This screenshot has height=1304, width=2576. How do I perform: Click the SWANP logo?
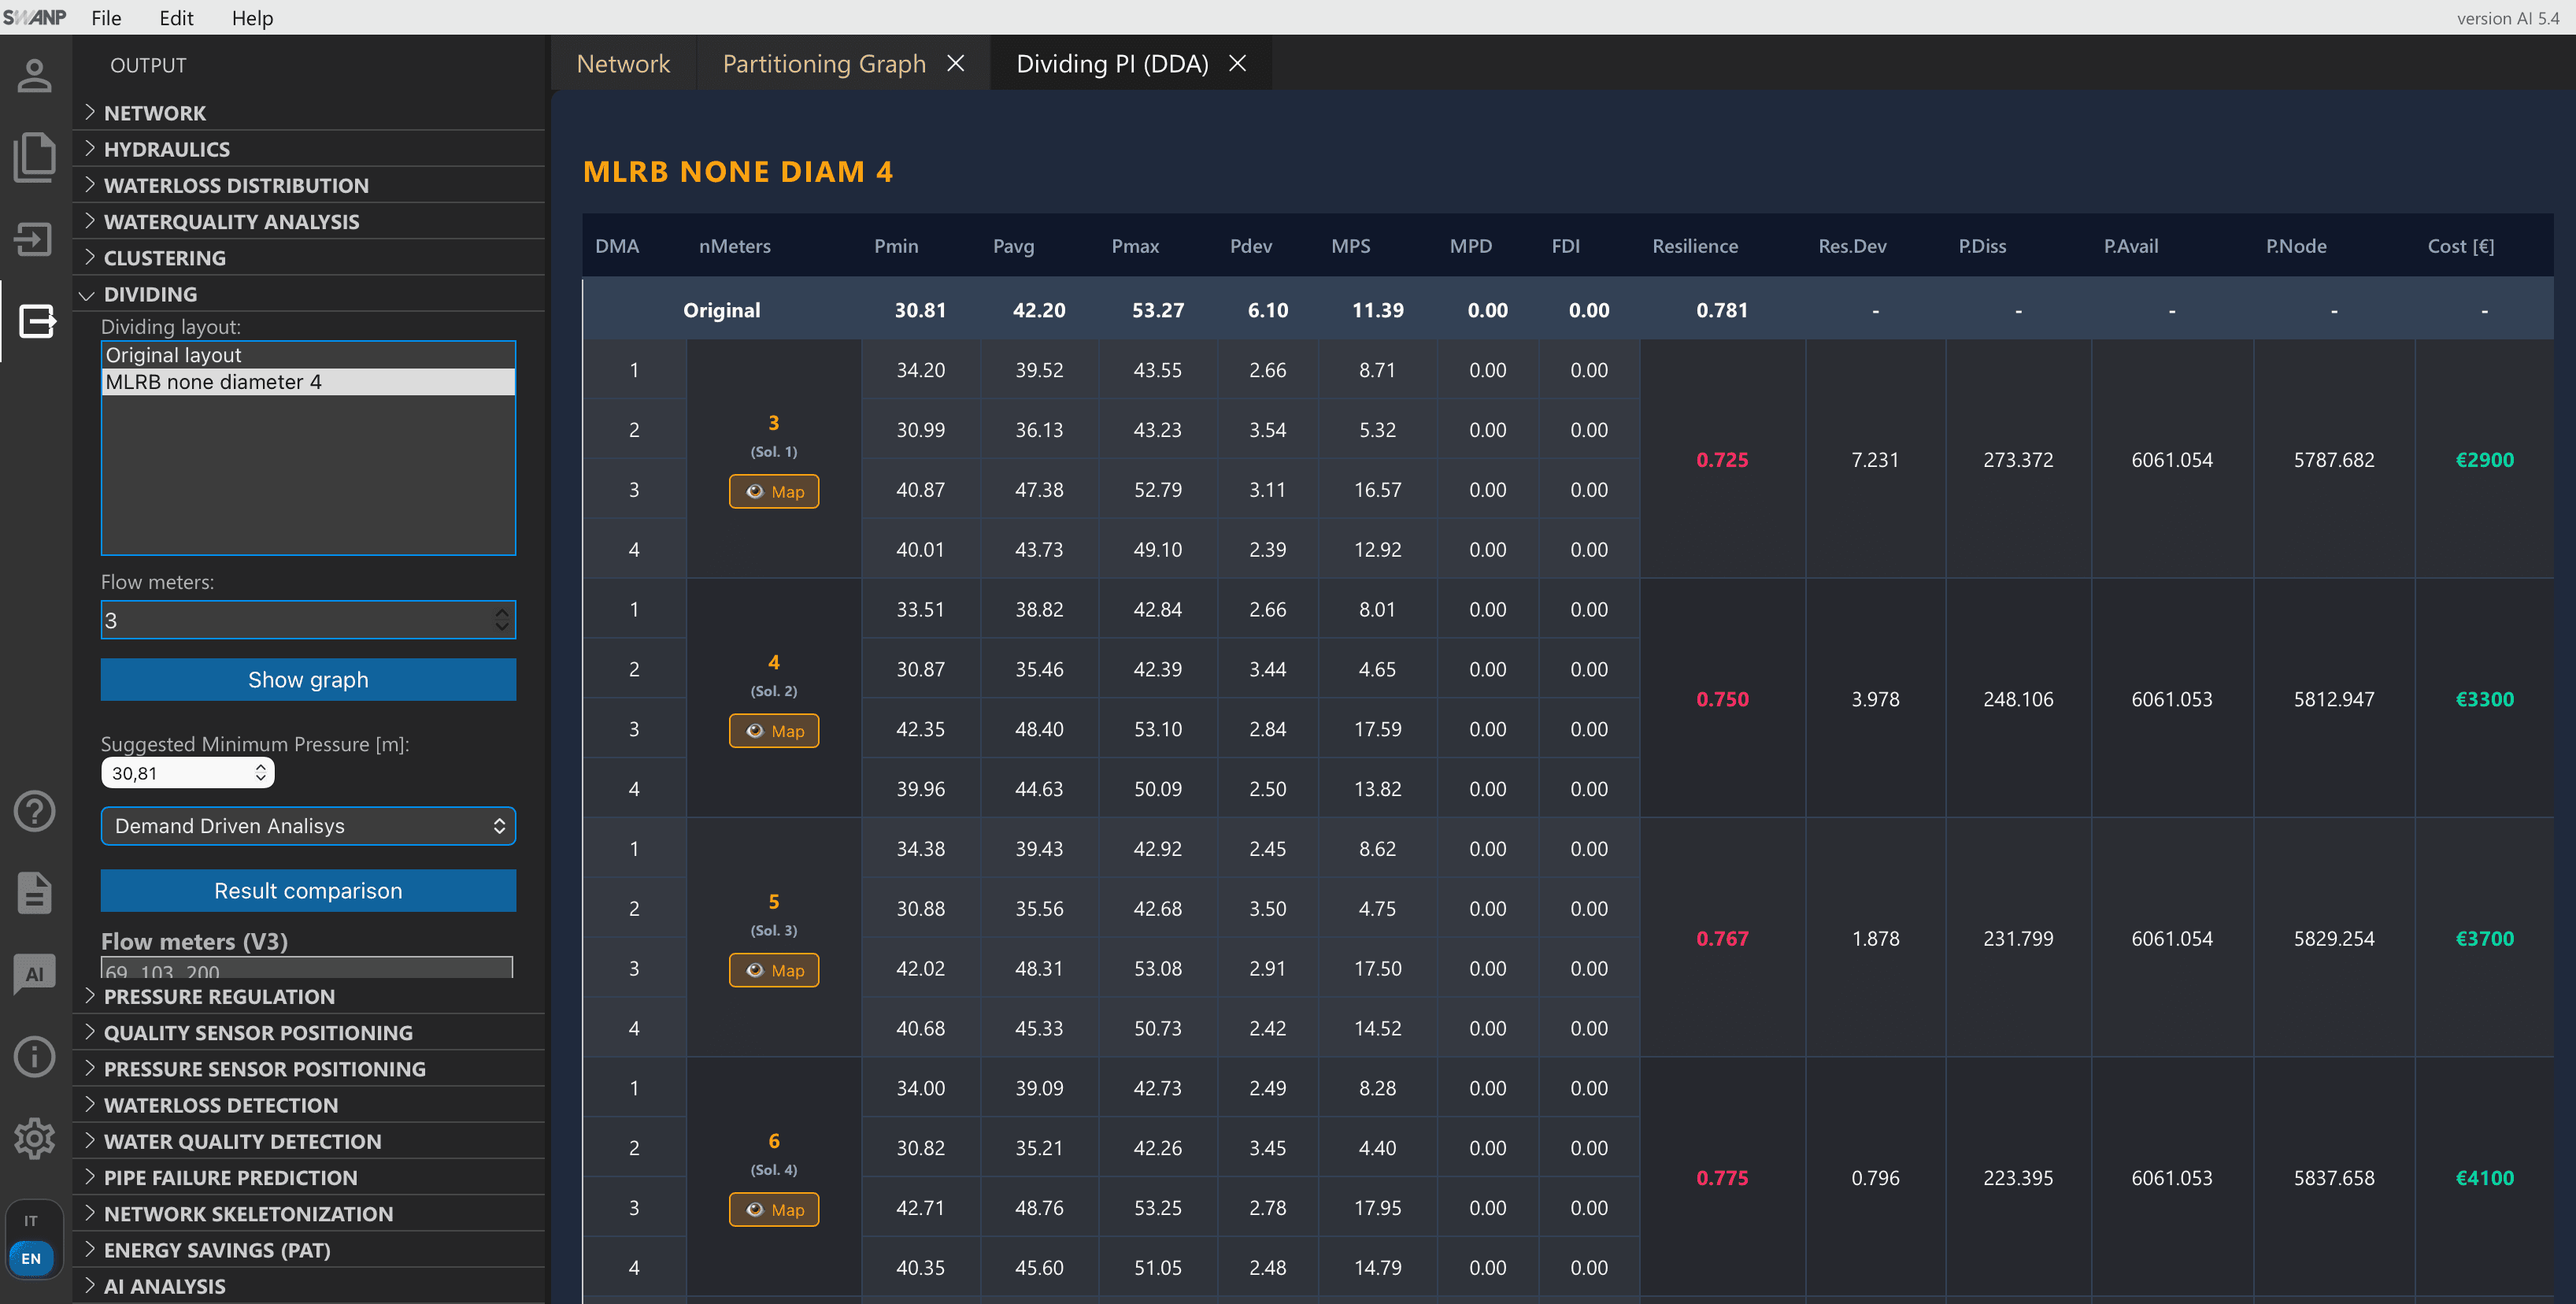[34, 17]
